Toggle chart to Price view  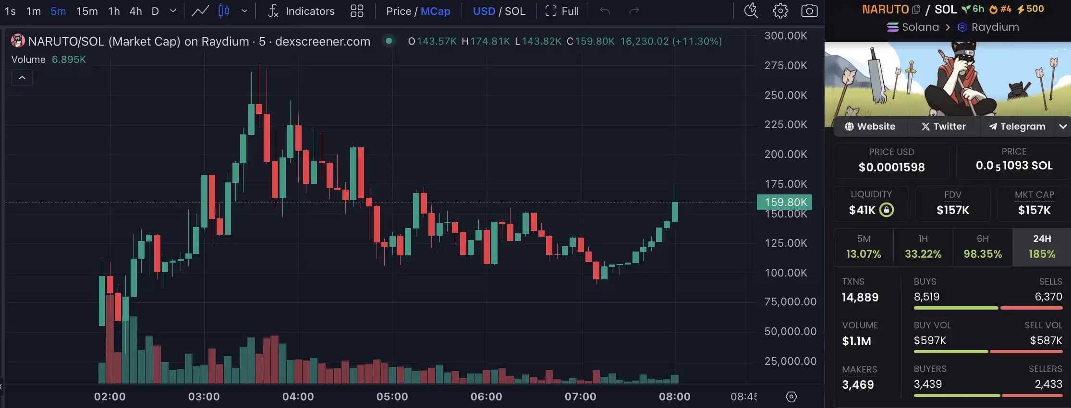pos(398,11)
